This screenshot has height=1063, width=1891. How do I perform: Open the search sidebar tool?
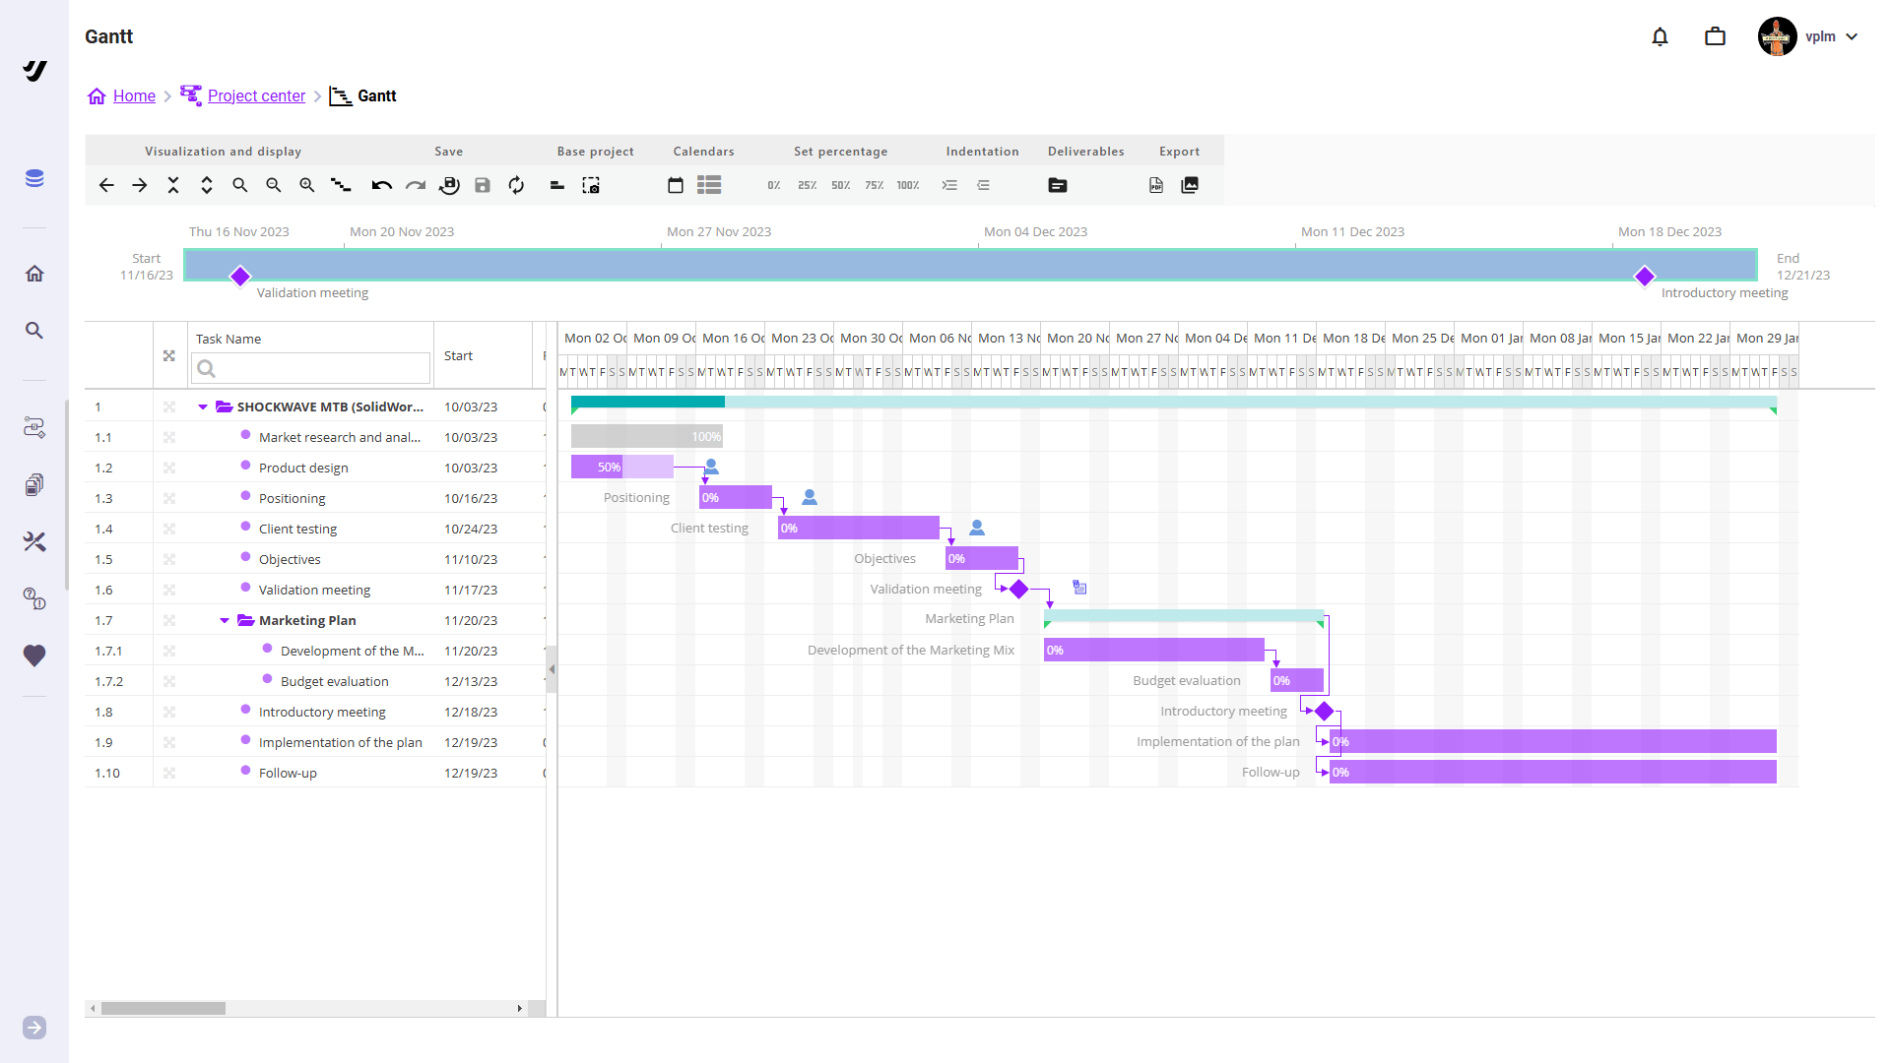[x=34, y=331]
